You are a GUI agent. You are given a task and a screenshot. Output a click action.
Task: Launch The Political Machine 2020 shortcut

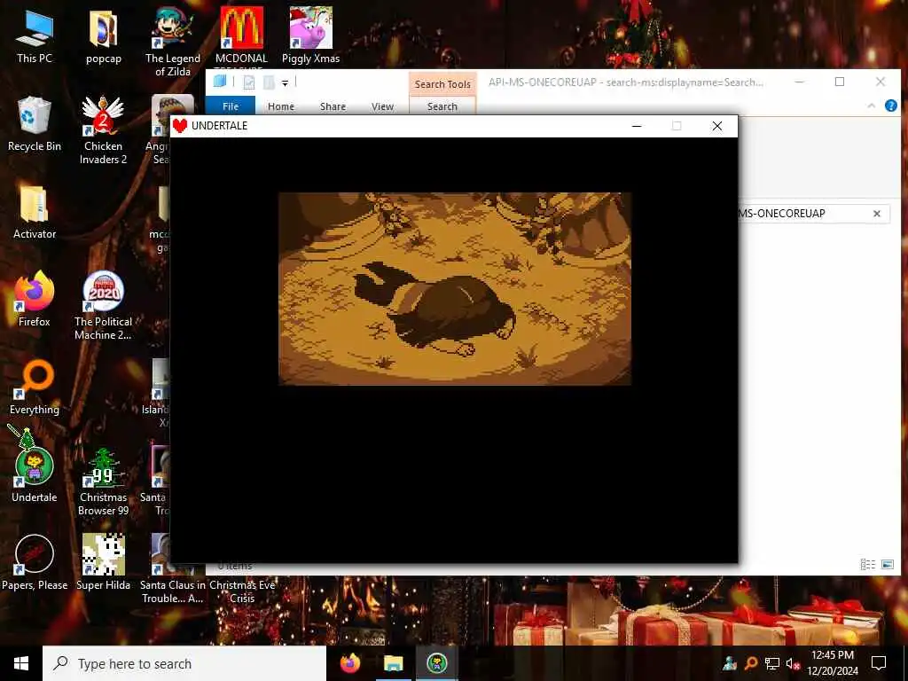[x=103, y=306]
